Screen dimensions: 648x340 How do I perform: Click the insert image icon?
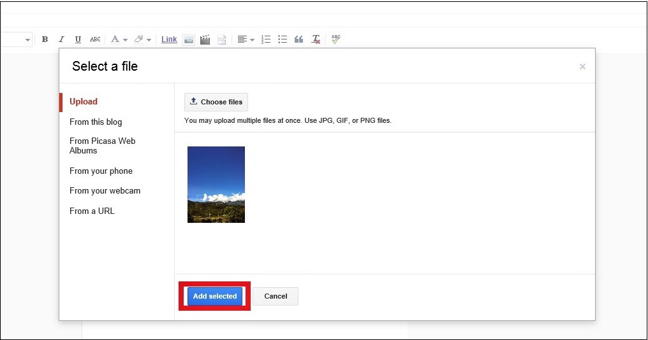click(189, 39)
